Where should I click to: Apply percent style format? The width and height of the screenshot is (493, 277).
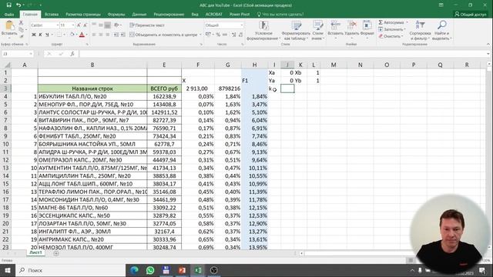point(218,35)
